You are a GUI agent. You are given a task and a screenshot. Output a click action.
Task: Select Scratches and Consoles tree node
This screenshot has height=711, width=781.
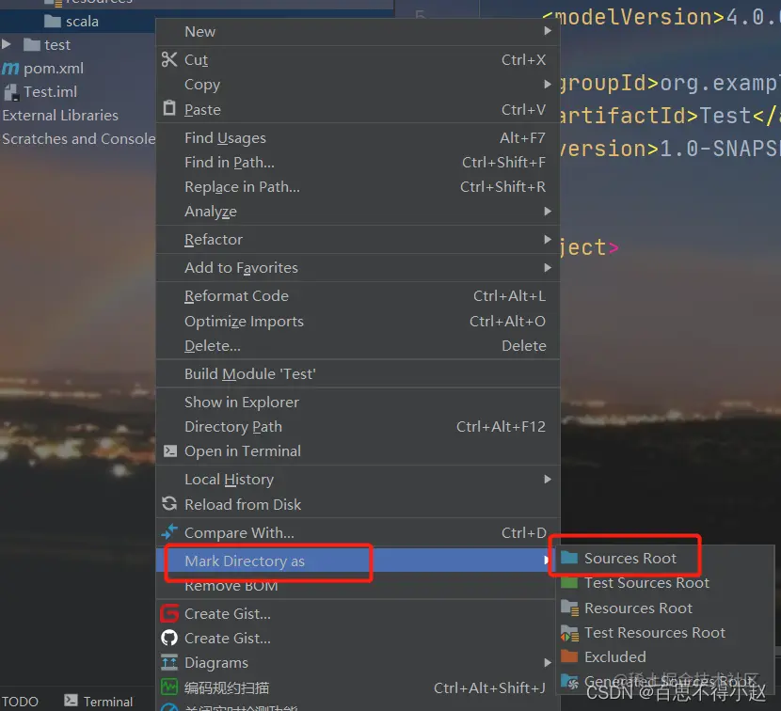[x=79, y=138]
